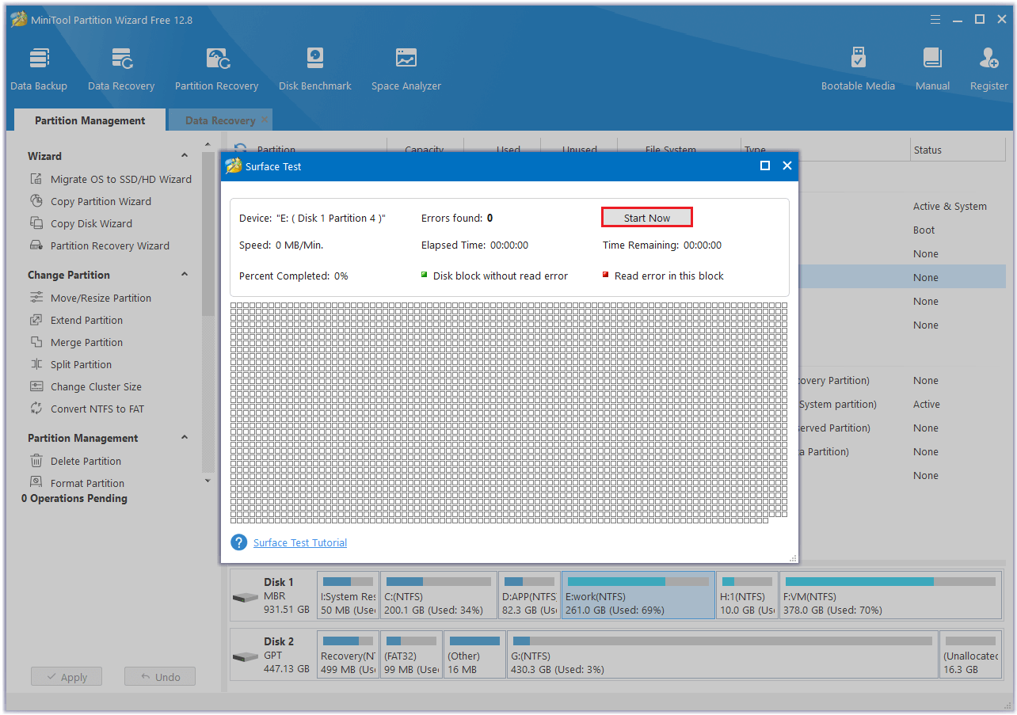The height and width of the screenshot is (715, 1017).
Task: Launch Data Recovery from the toolbar
Action: [x=121, y=70]
